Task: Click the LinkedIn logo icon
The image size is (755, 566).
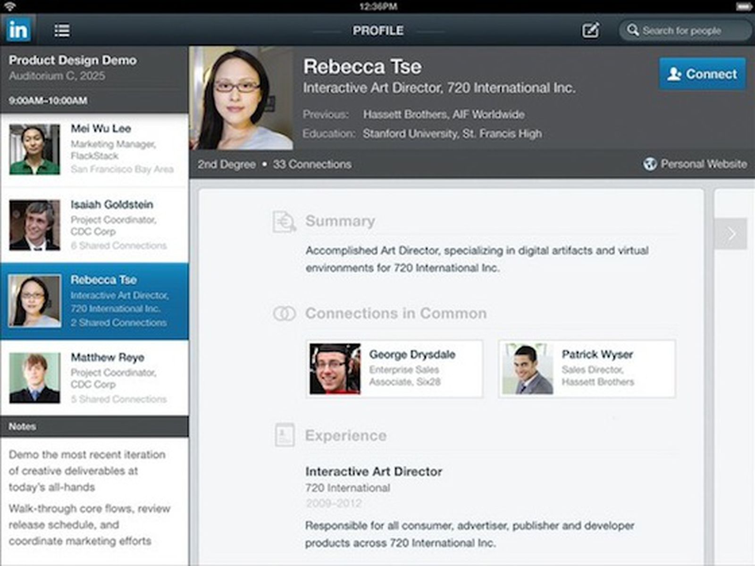Action: (x=18, y=30)
